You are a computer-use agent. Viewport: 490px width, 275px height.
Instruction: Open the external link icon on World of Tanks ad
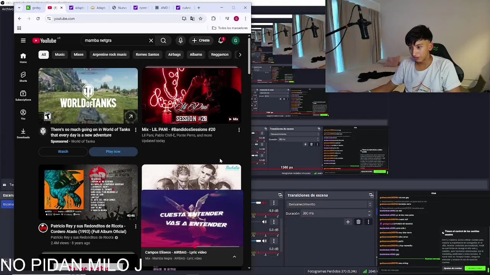[x=131, y=116]
